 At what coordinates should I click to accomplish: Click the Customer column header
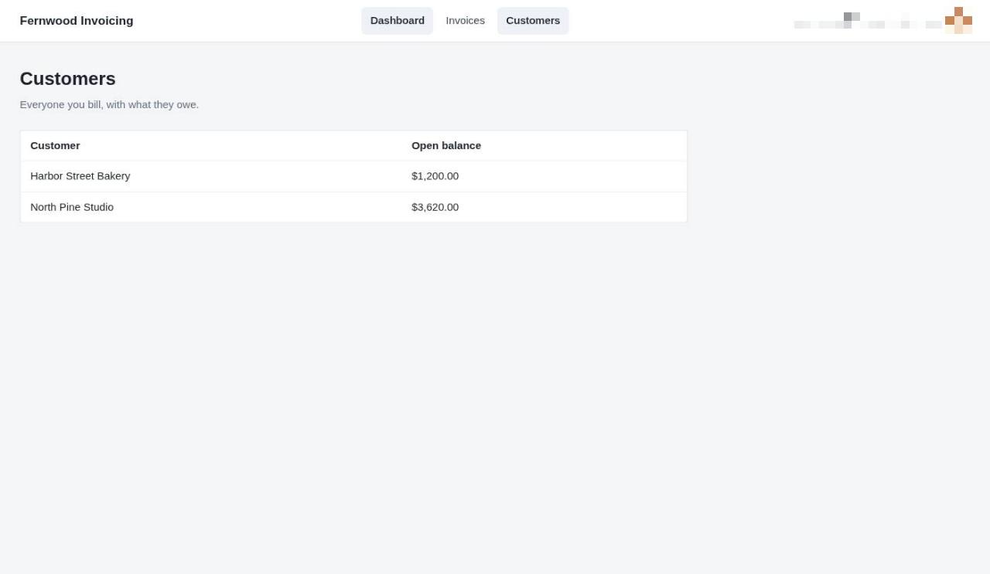click(55, 145)
